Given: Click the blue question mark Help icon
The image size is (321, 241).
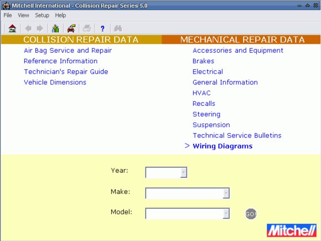Looking at the screenshot, I should 102,28.
